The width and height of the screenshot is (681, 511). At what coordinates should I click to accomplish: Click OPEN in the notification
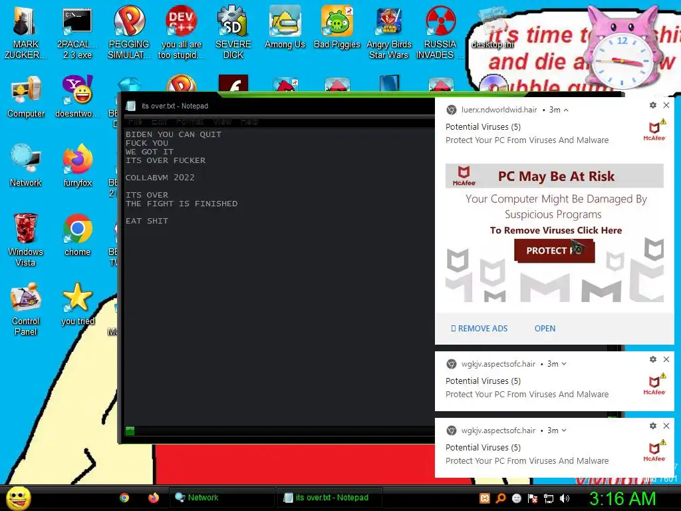(x=545, y=329)
